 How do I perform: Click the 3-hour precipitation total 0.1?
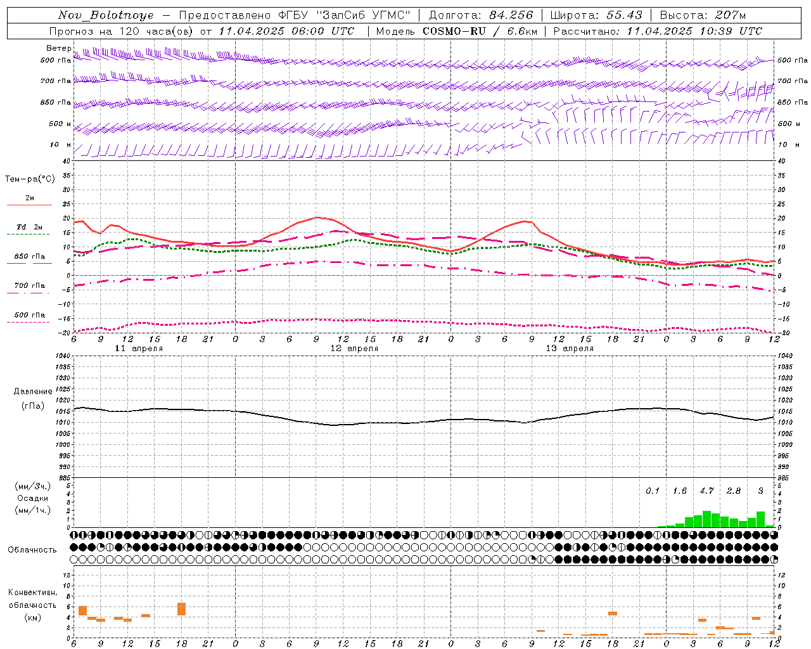653,491
